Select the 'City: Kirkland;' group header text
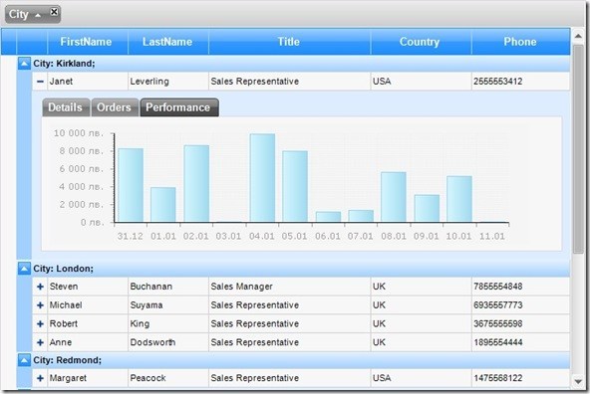This screenshot has width=590, height=394. [64, 64]
